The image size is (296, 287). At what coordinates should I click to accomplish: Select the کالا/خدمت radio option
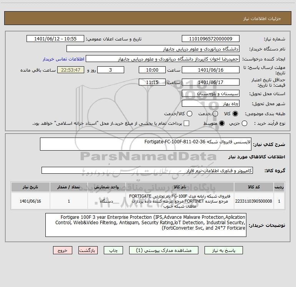pos(190,114)
